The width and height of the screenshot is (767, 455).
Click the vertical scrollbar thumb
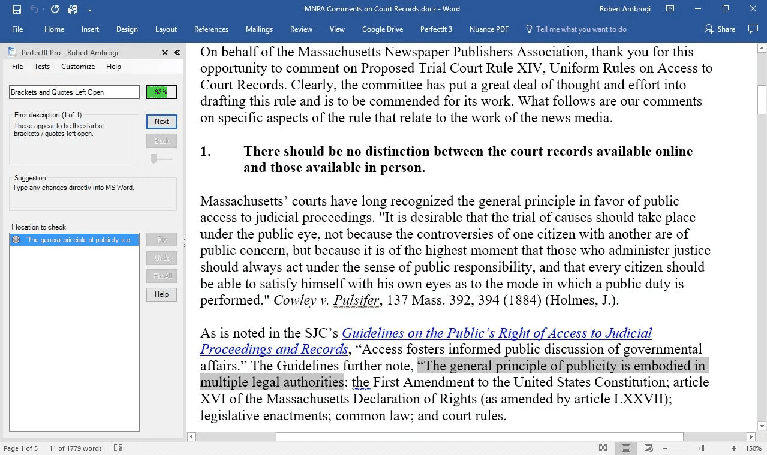pos(762,100)
